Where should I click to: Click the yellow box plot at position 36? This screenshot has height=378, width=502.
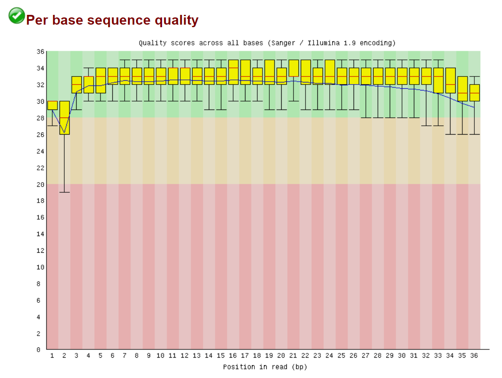(x=474, y=93)
